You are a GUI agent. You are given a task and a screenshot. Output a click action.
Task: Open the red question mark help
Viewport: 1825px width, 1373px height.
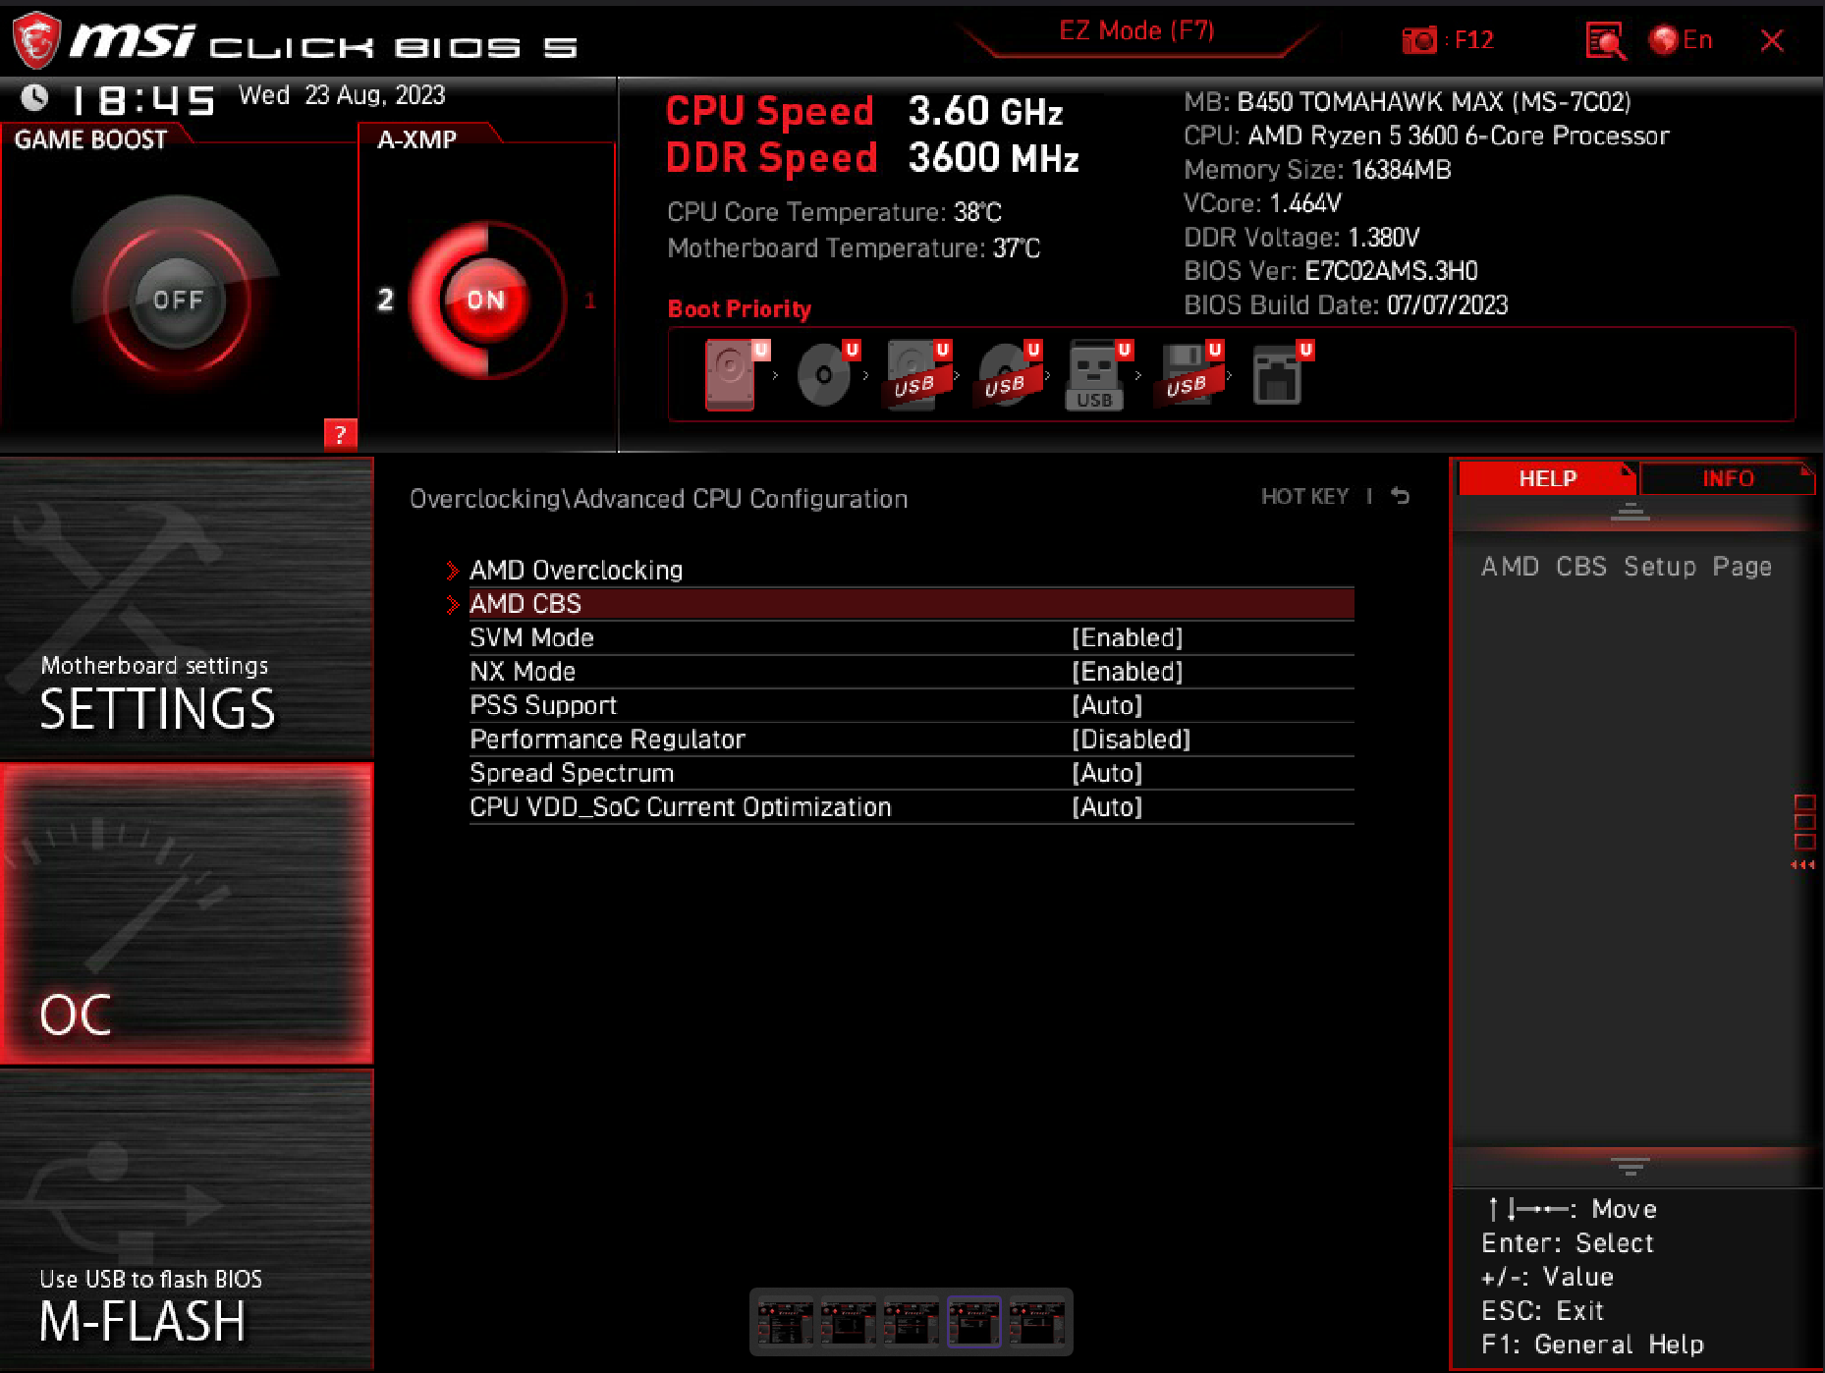tap(340, 434)
